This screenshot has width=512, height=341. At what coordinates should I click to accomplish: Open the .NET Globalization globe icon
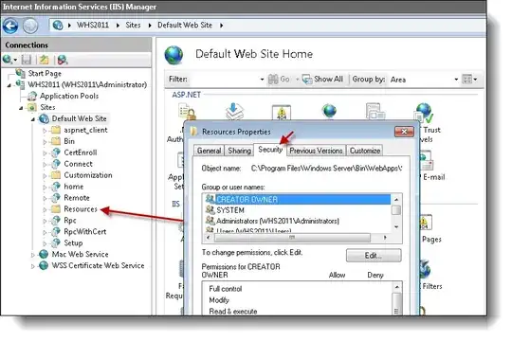tap(329, 111)
